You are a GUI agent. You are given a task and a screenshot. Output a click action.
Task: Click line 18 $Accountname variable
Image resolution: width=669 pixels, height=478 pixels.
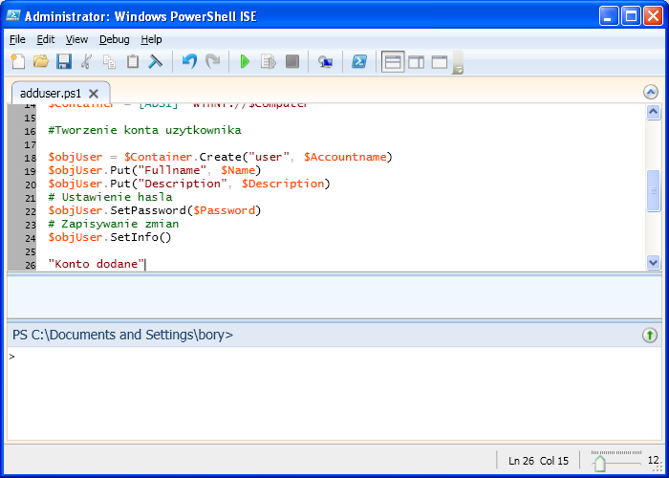345,157
